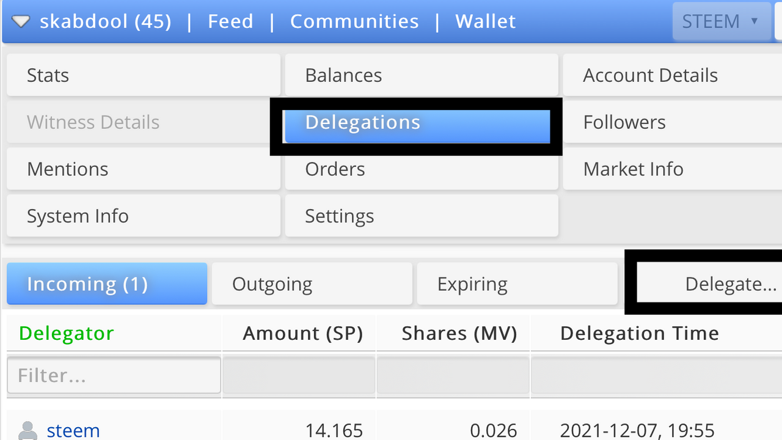The image size is (782, 440).
Task: Select the Stats section
Action: pos(144,75)
